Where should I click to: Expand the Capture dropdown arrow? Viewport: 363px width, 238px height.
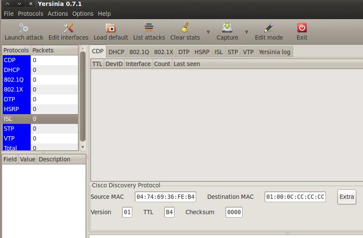tap(246, 32)
